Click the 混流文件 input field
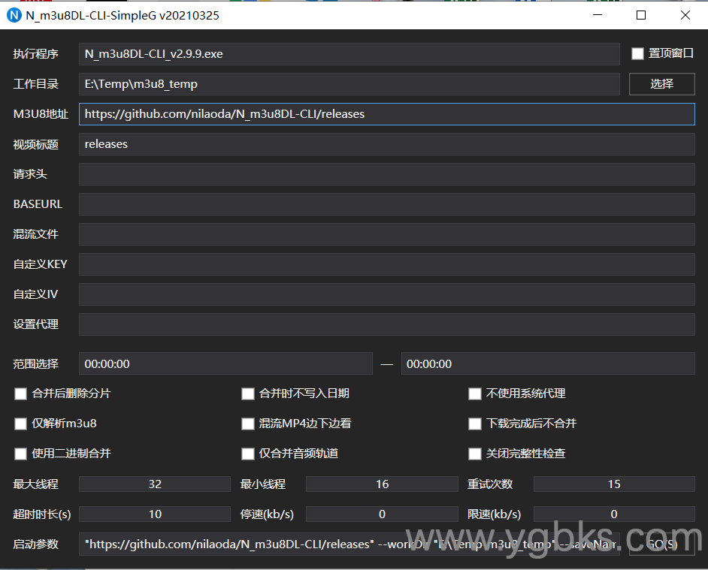Screen dimensions: 708x570 tap(387, 234)
